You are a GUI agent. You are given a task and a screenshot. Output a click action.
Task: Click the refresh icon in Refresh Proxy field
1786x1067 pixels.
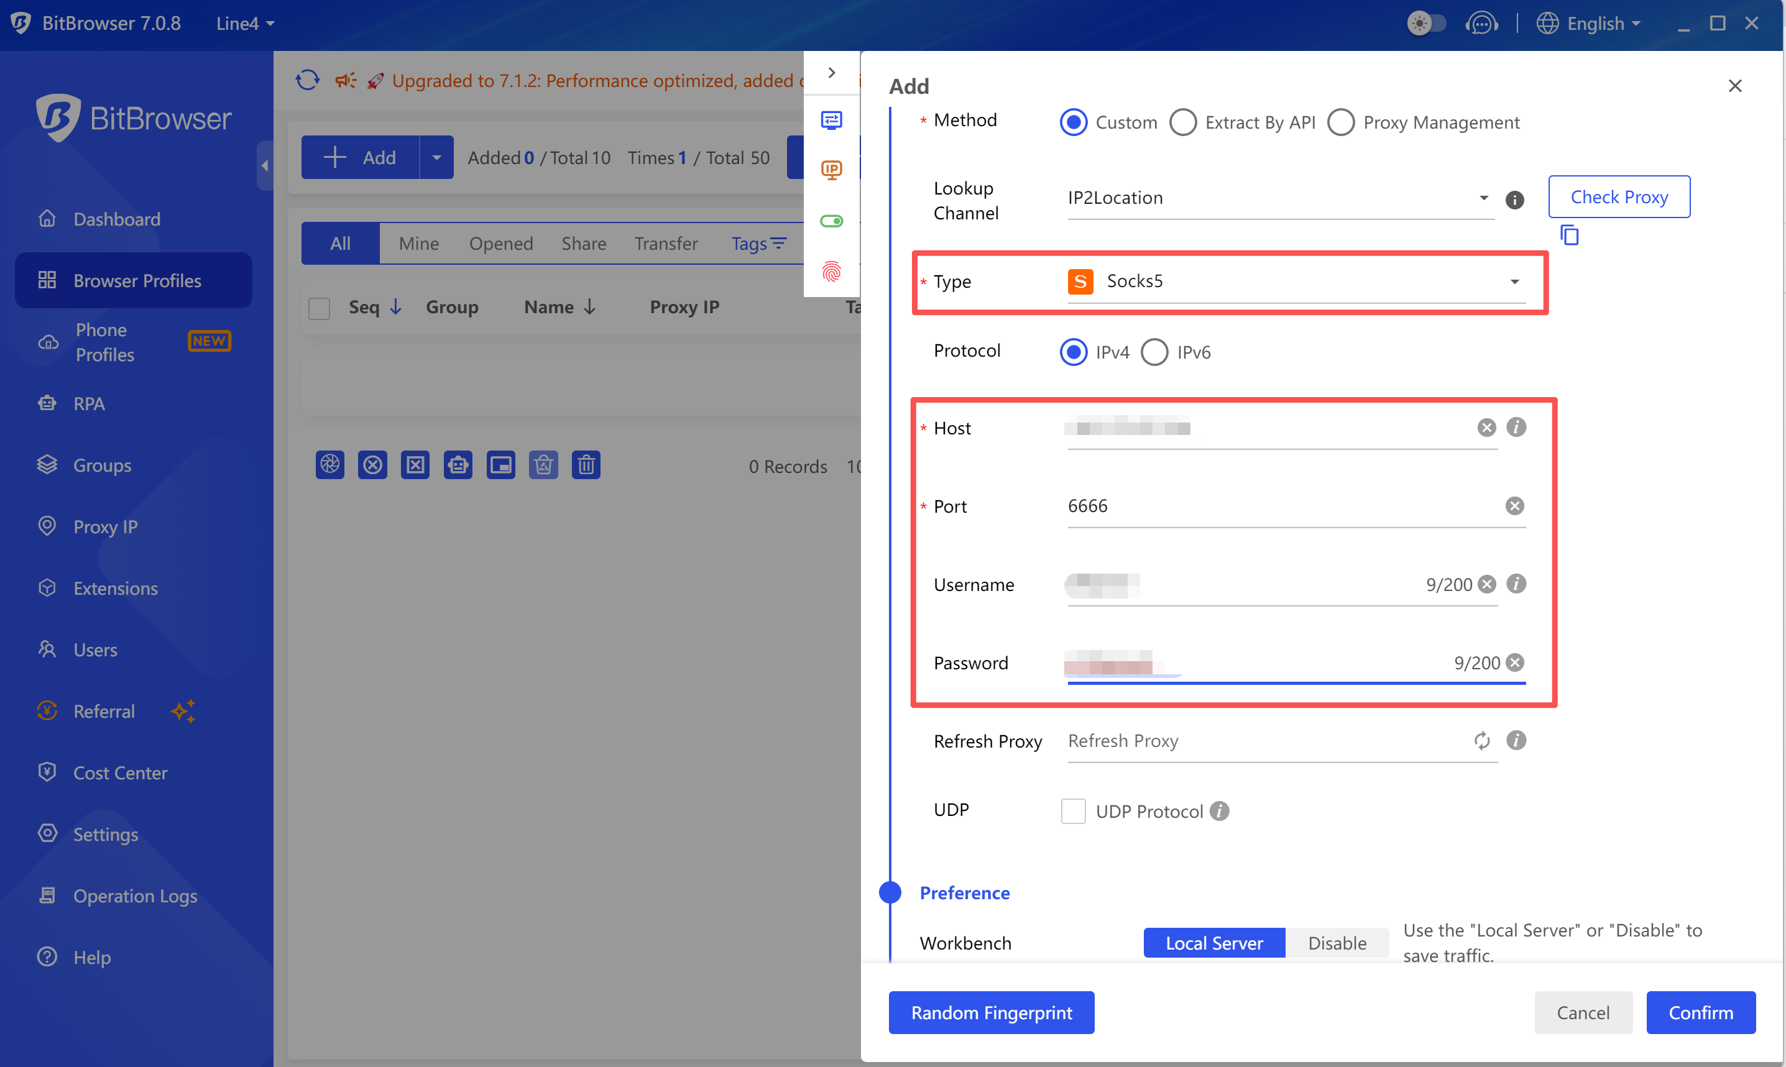click(1482, 741)
